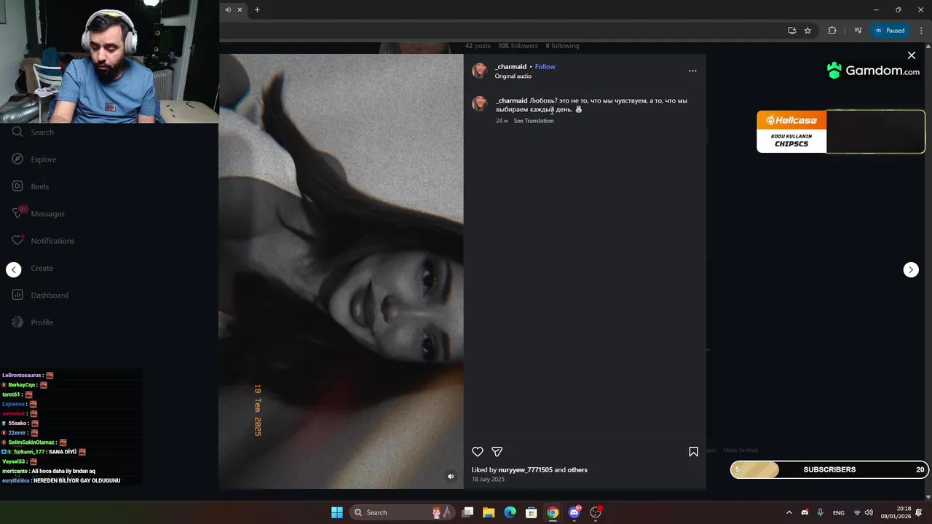Click See Translation under the caption
The width and height of the screenshot is (932, 524).
click(534, 121)
